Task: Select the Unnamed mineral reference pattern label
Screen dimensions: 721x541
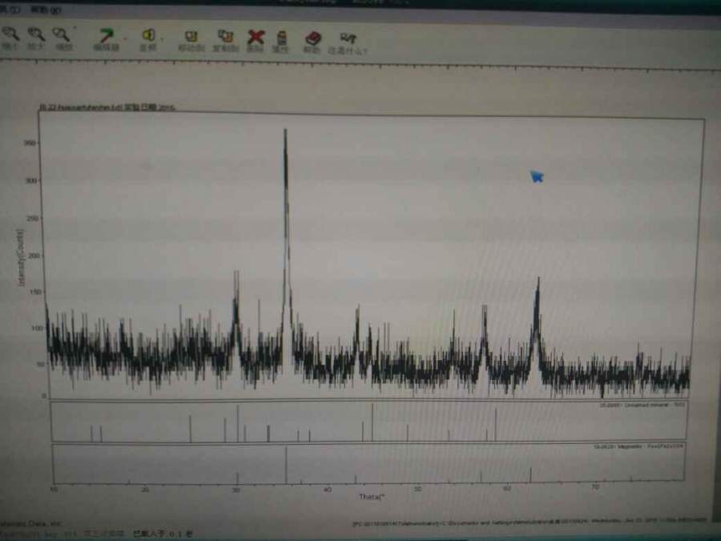Action: click(x=642, y=406)
